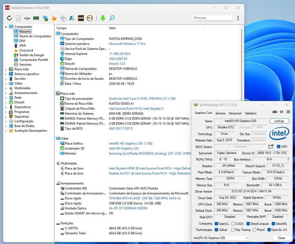The width and height of the screenshot is (295, 244).
Task: Click the memory module toolbar icon
Action: click(x=36, y=18)
